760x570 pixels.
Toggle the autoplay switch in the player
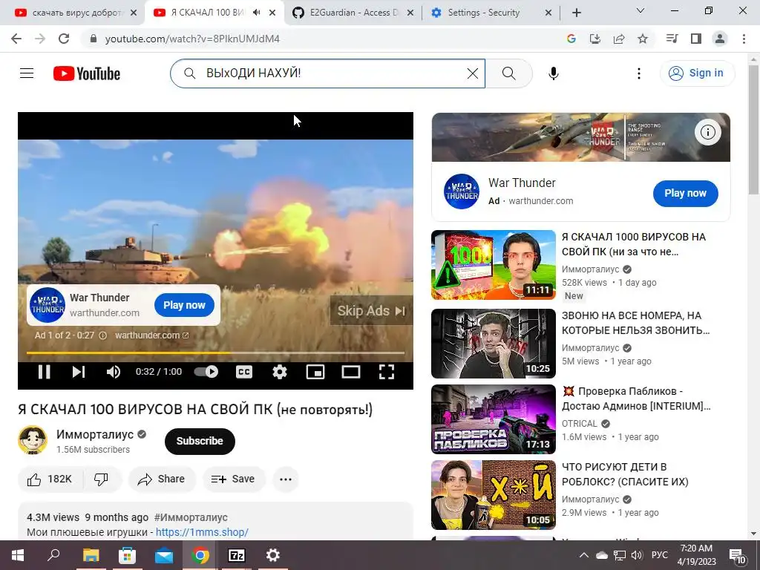coord(206,372)
